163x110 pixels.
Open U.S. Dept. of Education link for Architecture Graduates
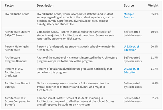[x=131, y=71]
